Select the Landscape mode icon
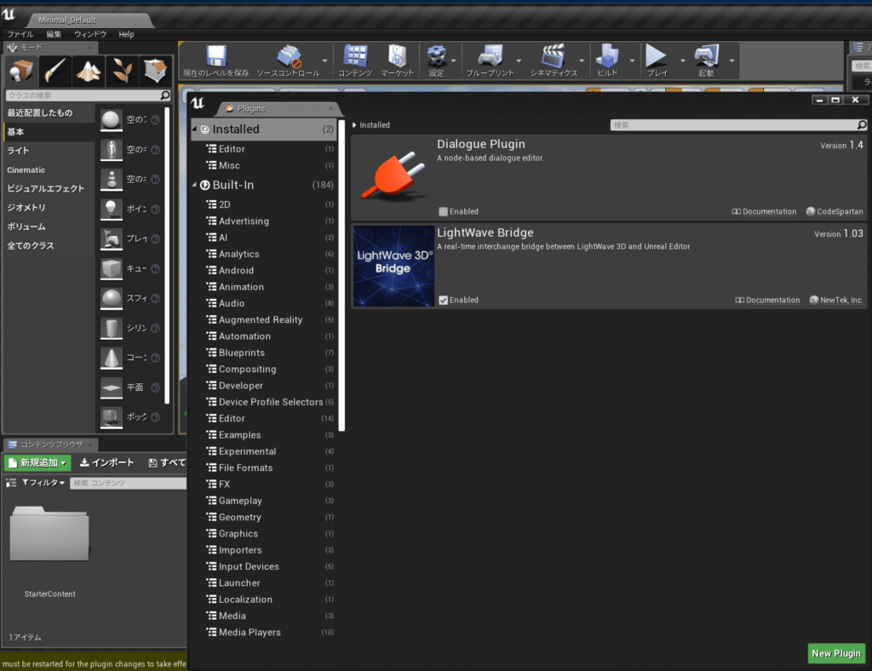Image resolution: width=872 pixels, height=671 pixels. click(x=89, y=71)
